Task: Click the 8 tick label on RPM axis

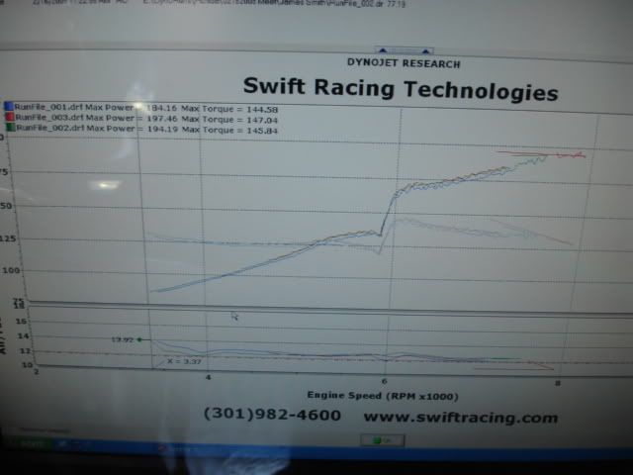Action: (558, 383)
